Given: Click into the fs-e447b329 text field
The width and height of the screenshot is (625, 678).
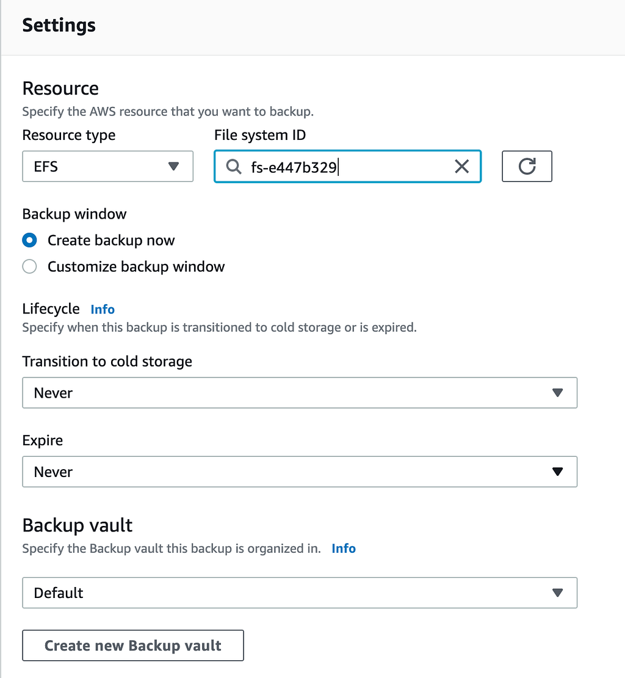Looking at the screenshot, I should coord(348,167).
